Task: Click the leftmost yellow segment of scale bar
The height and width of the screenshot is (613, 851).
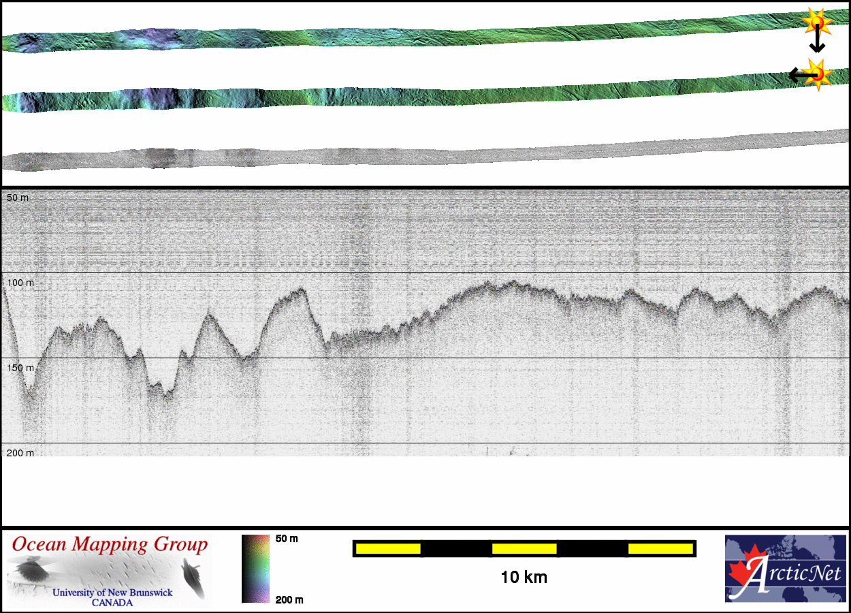Action: click(x=387, y=548)
